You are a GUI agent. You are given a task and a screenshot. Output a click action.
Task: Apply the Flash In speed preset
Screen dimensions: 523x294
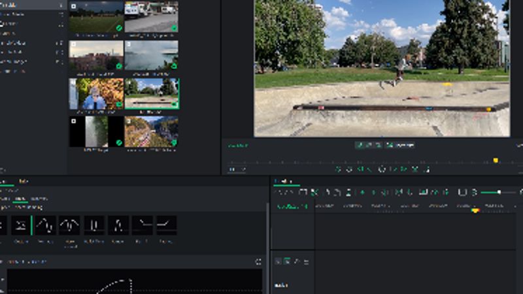142,225
